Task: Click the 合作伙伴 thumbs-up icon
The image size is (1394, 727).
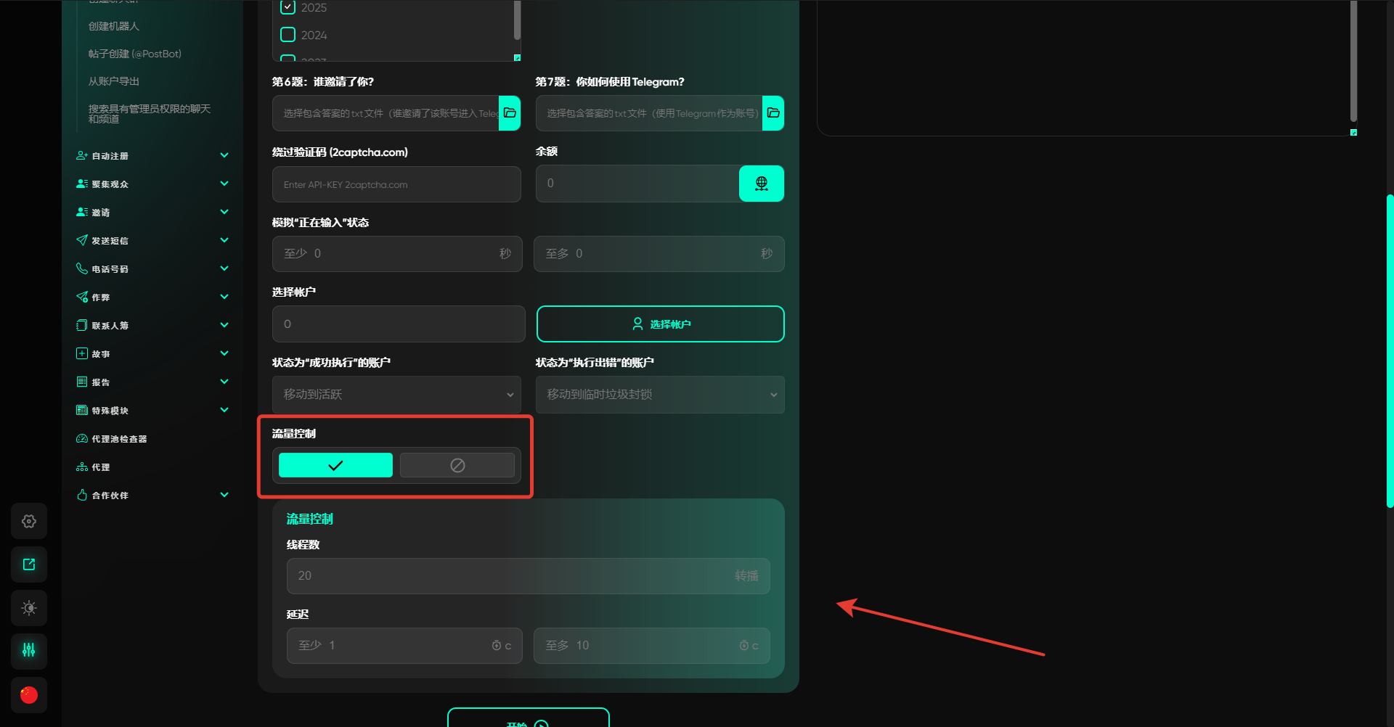Action: point(82,495)
